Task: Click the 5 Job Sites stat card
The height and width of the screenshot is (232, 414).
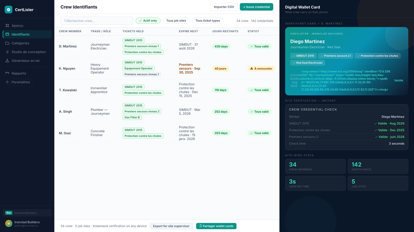Action: click(378, 183)
